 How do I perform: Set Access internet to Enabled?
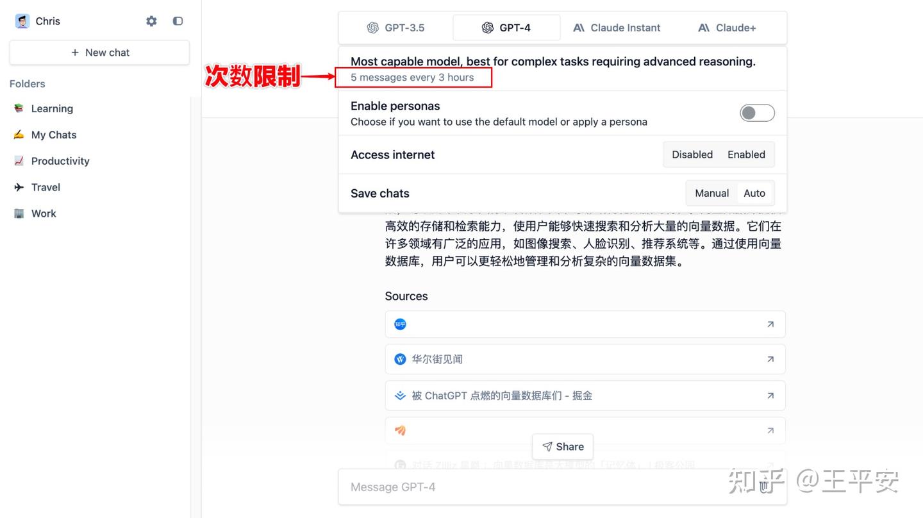[745, 155]
